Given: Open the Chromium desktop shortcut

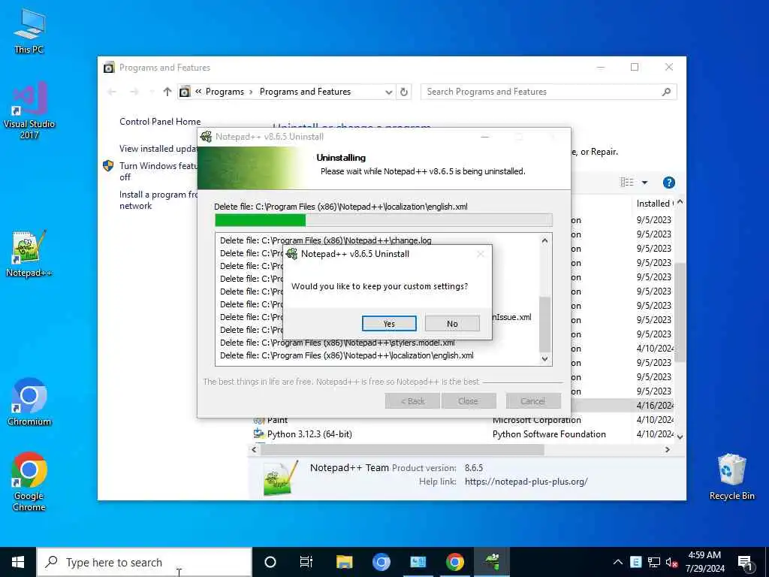Looking at the screenshot, I should coord(29,401).
